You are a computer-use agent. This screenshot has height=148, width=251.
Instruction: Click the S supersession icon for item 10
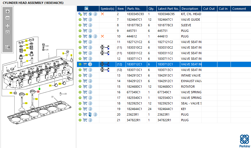point(90,36)
